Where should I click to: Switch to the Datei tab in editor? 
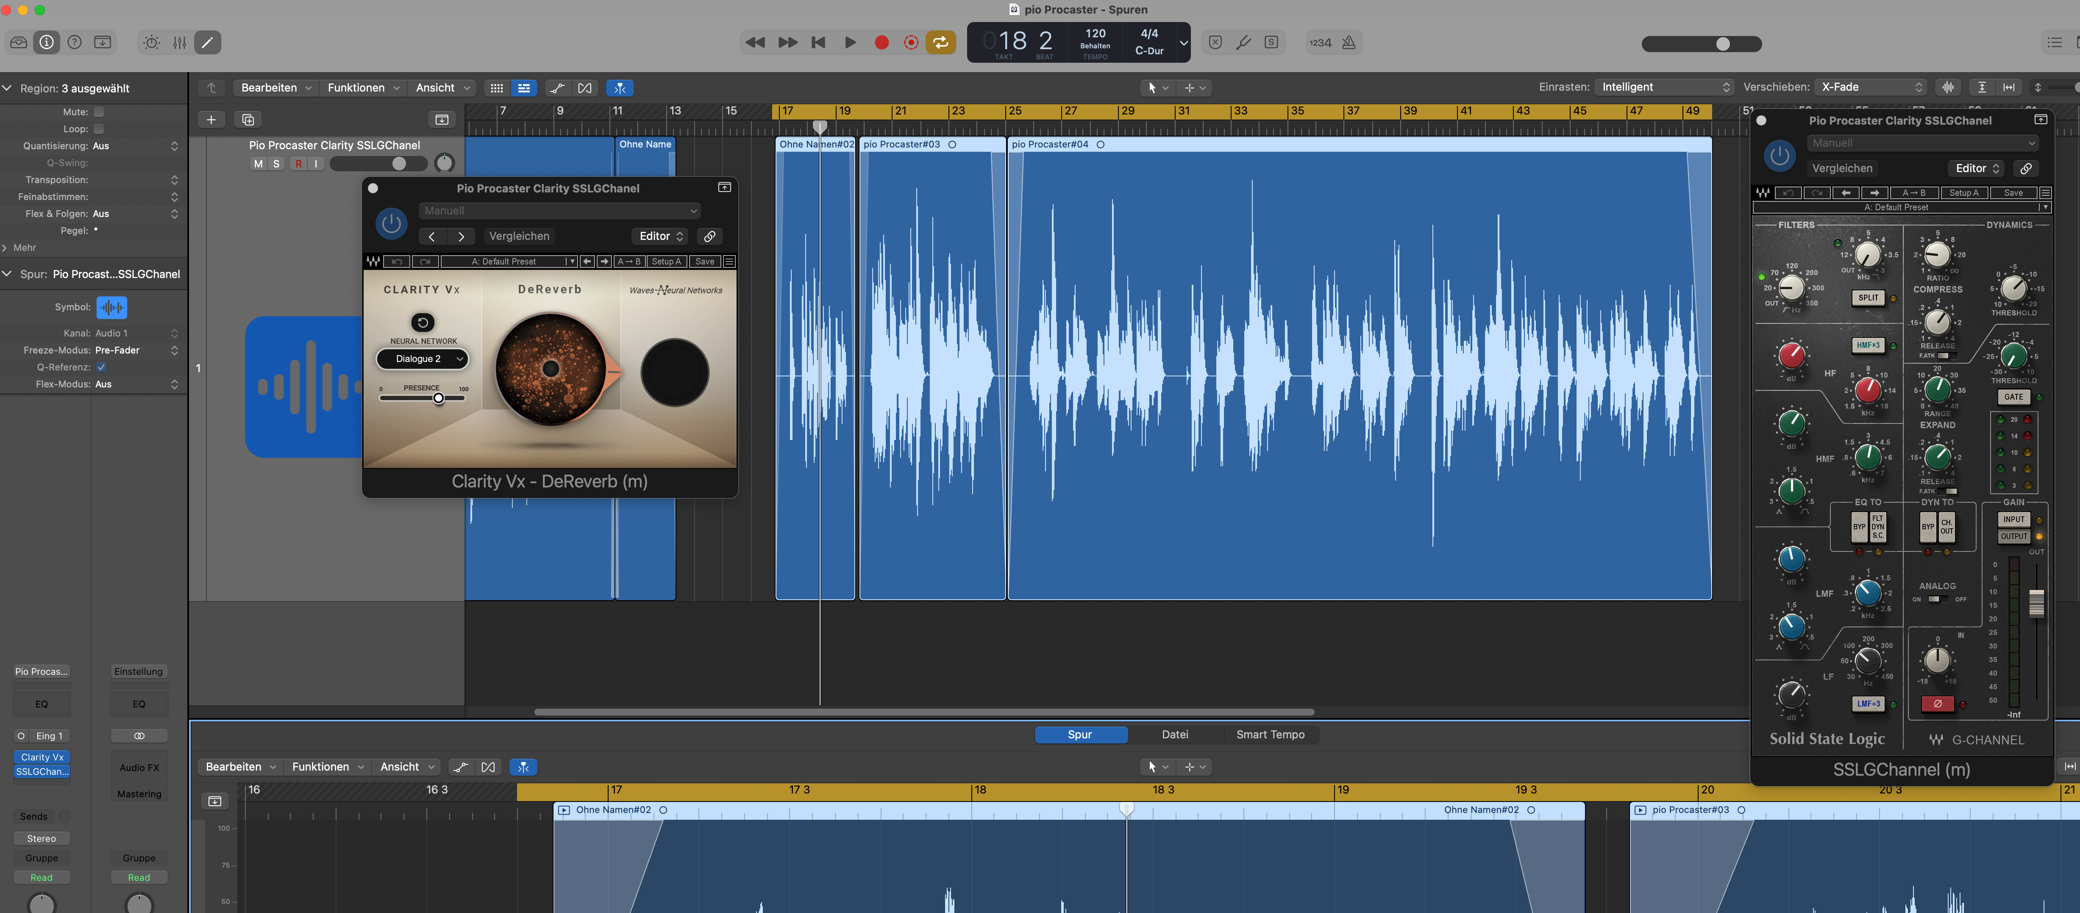pos(1175,735)
